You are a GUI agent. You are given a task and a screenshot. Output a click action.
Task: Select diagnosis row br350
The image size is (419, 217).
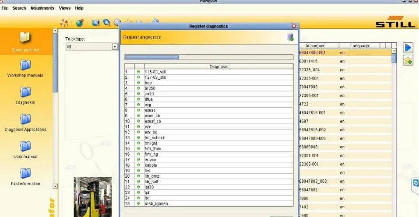[209, 88]
